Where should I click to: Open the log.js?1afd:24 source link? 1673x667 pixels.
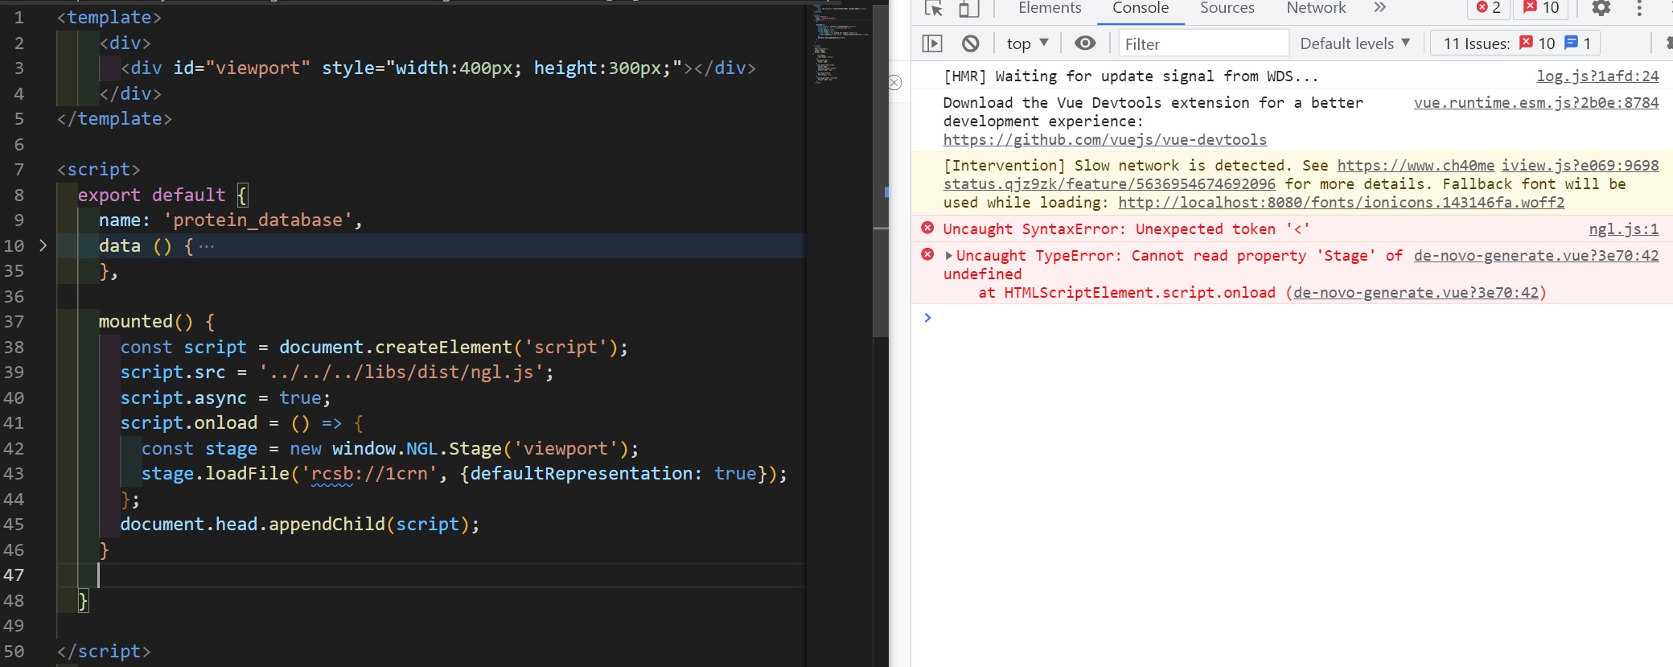[x=1597, y=76]
